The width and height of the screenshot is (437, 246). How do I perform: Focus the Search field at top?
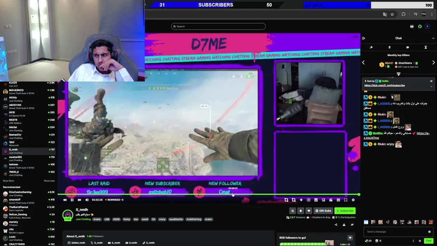pyautogui.click(x=218, y=26)
